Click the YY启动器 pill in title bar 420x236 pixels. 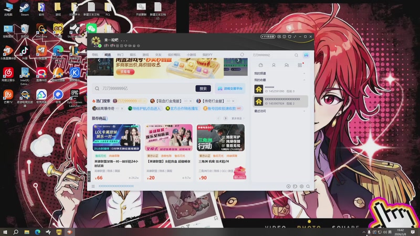268,36
